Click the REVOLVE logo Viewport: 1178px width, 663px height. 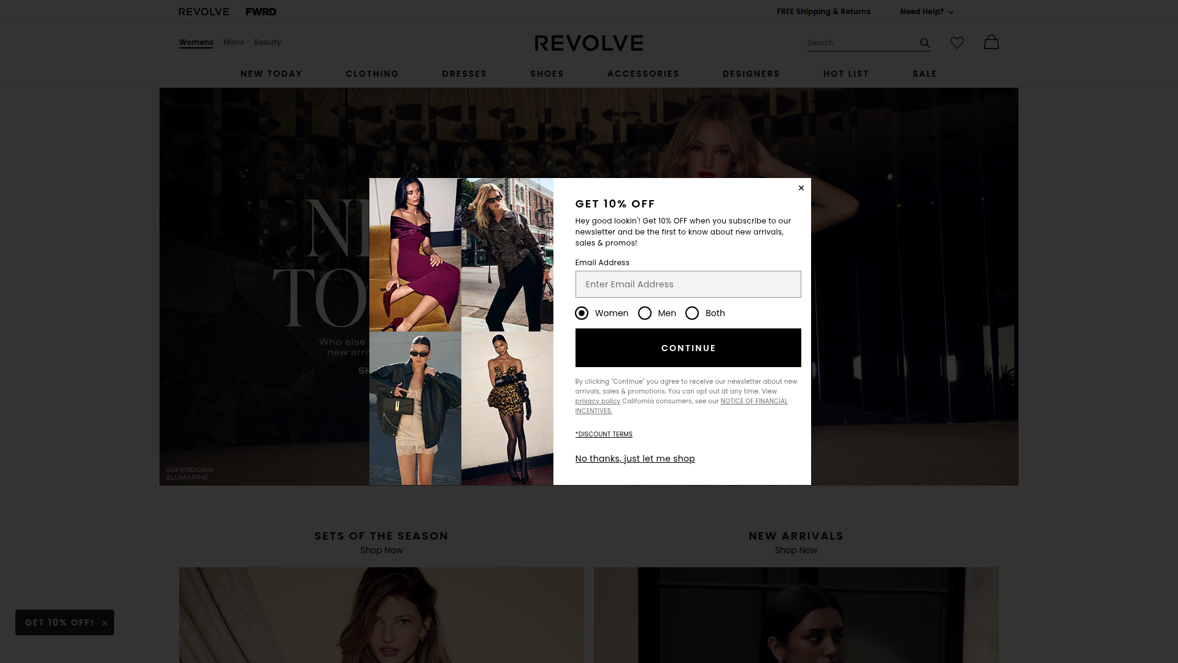pos(204,11)
